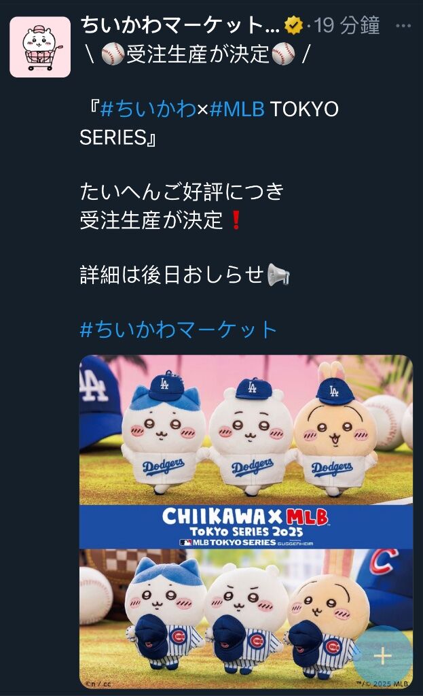The height and width of the screenshot is (696, 423).
Task: Tap the gold verified badge
Action: tap(293, 25)
